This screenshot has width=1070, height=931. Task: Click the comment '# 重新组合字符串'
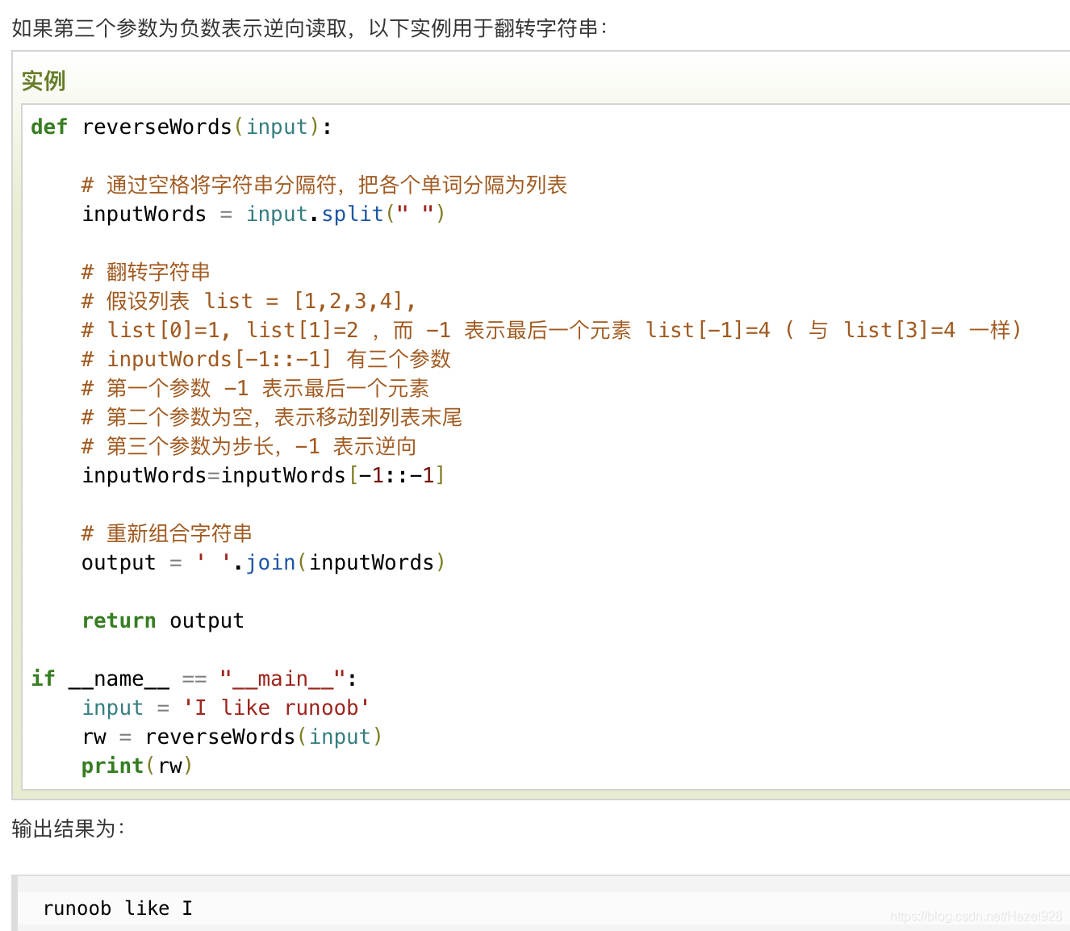click(167, 533)
